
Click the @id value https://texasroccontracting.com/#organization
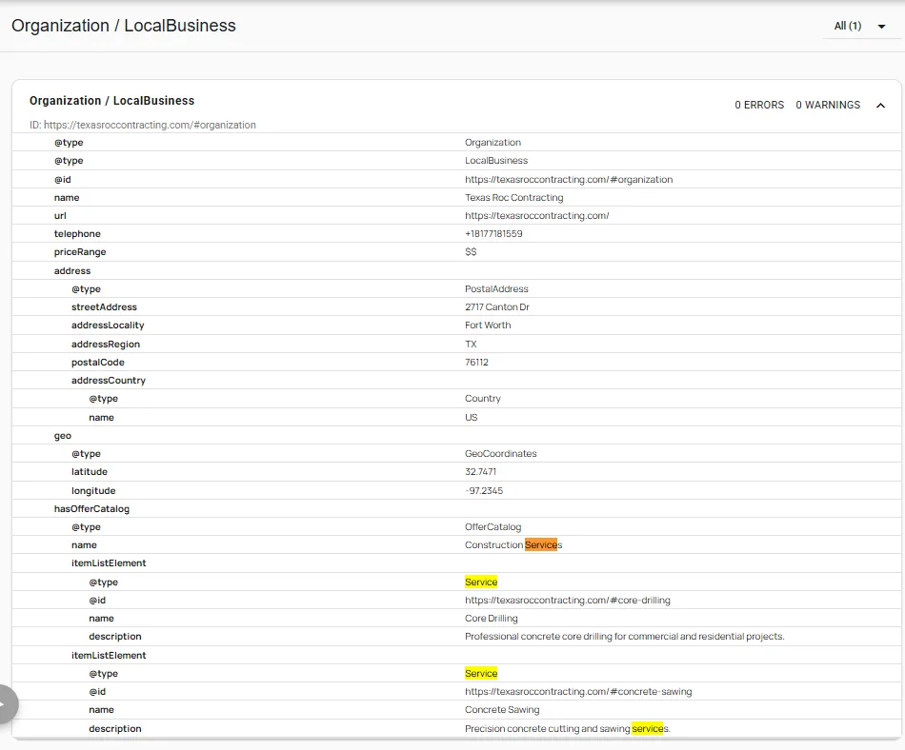[569, 179]
